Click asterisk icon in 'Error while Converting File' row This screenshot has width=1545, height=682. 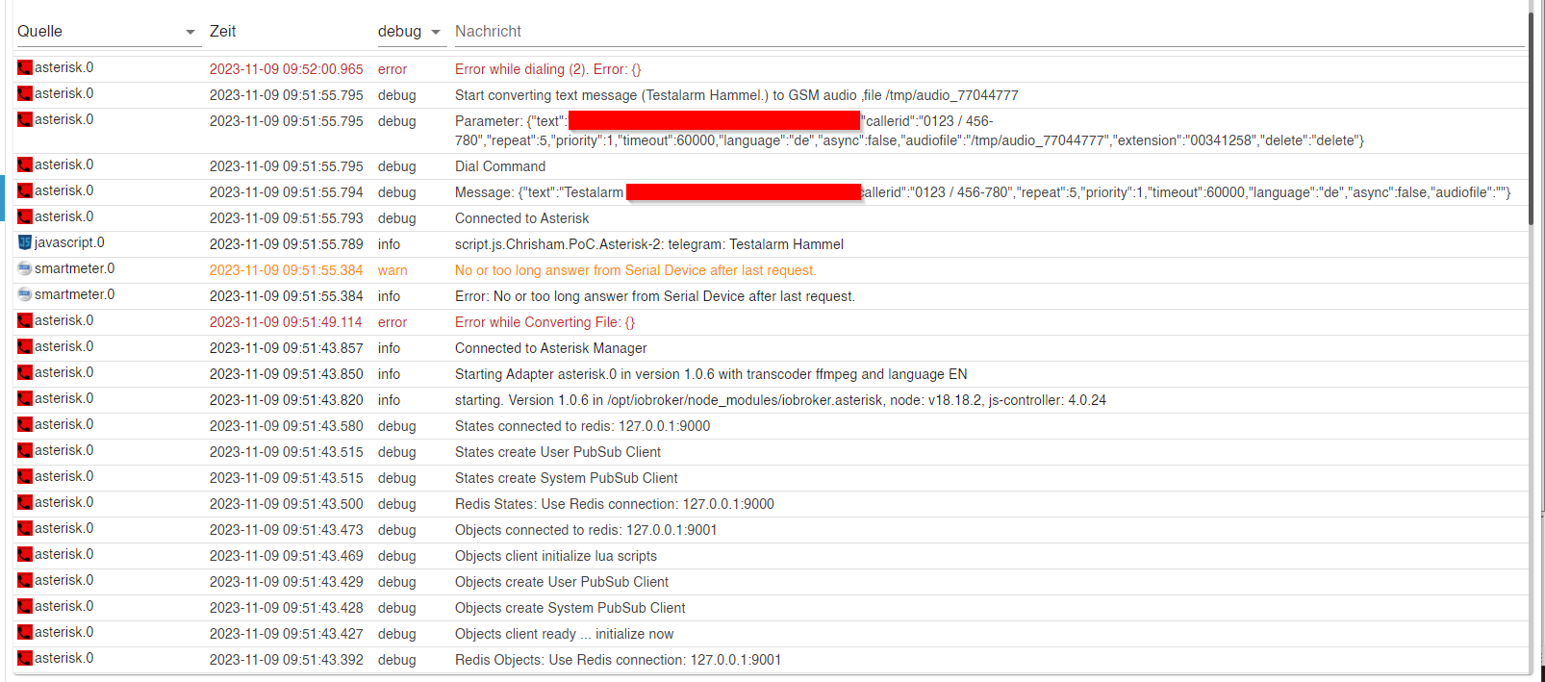(25, 320)
